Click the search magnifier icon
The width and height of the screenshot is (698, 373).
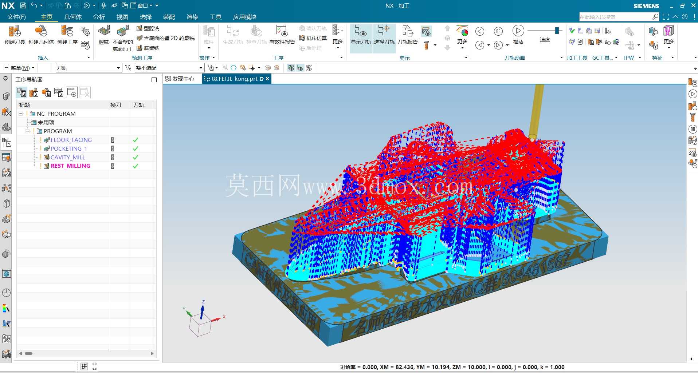coord(655,17)
